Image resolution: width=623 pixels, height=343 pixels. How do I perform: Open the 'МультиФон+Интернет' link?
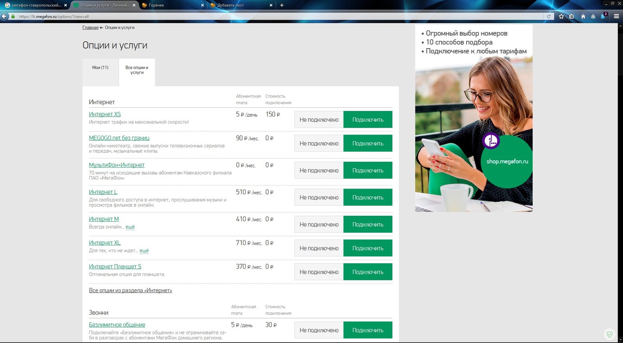(116, 165)
